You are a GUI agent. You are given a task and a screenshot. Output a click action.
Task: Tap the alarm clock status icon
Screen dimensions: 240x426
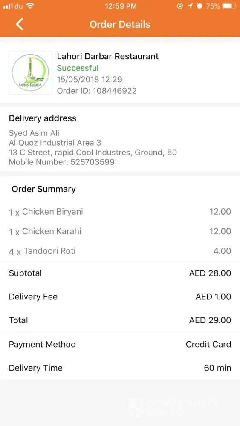[200, 6]
